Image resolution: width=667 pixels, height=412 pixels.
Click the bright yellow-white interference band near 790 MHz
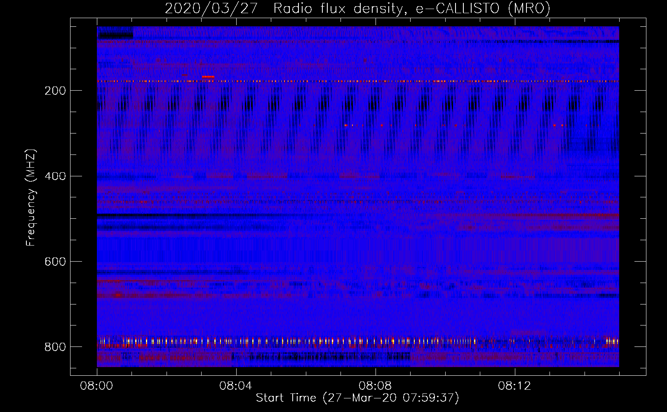[x=358, y=341]
